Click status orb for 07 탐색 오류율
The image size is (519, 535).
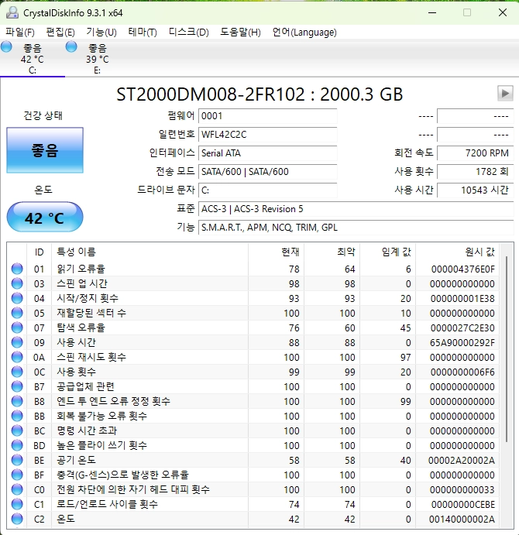17,328
